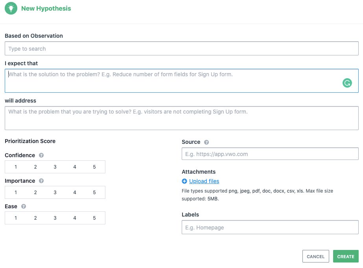This screenshot has height=268, width=363.
Task: Click the Source URL input field
Action: (270, 154)
